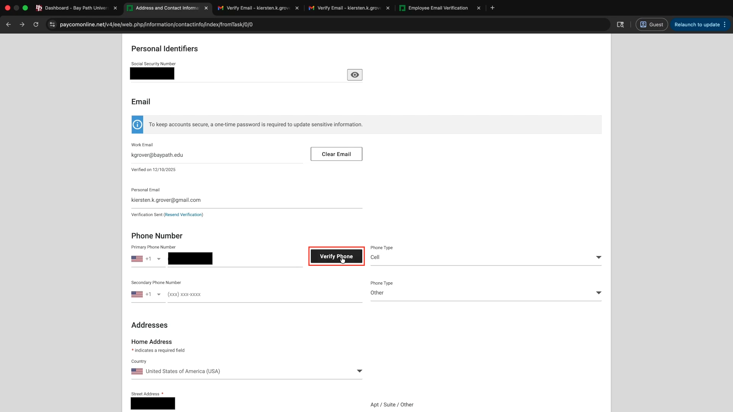Click the secondary phone number input field

coord(263,295)
